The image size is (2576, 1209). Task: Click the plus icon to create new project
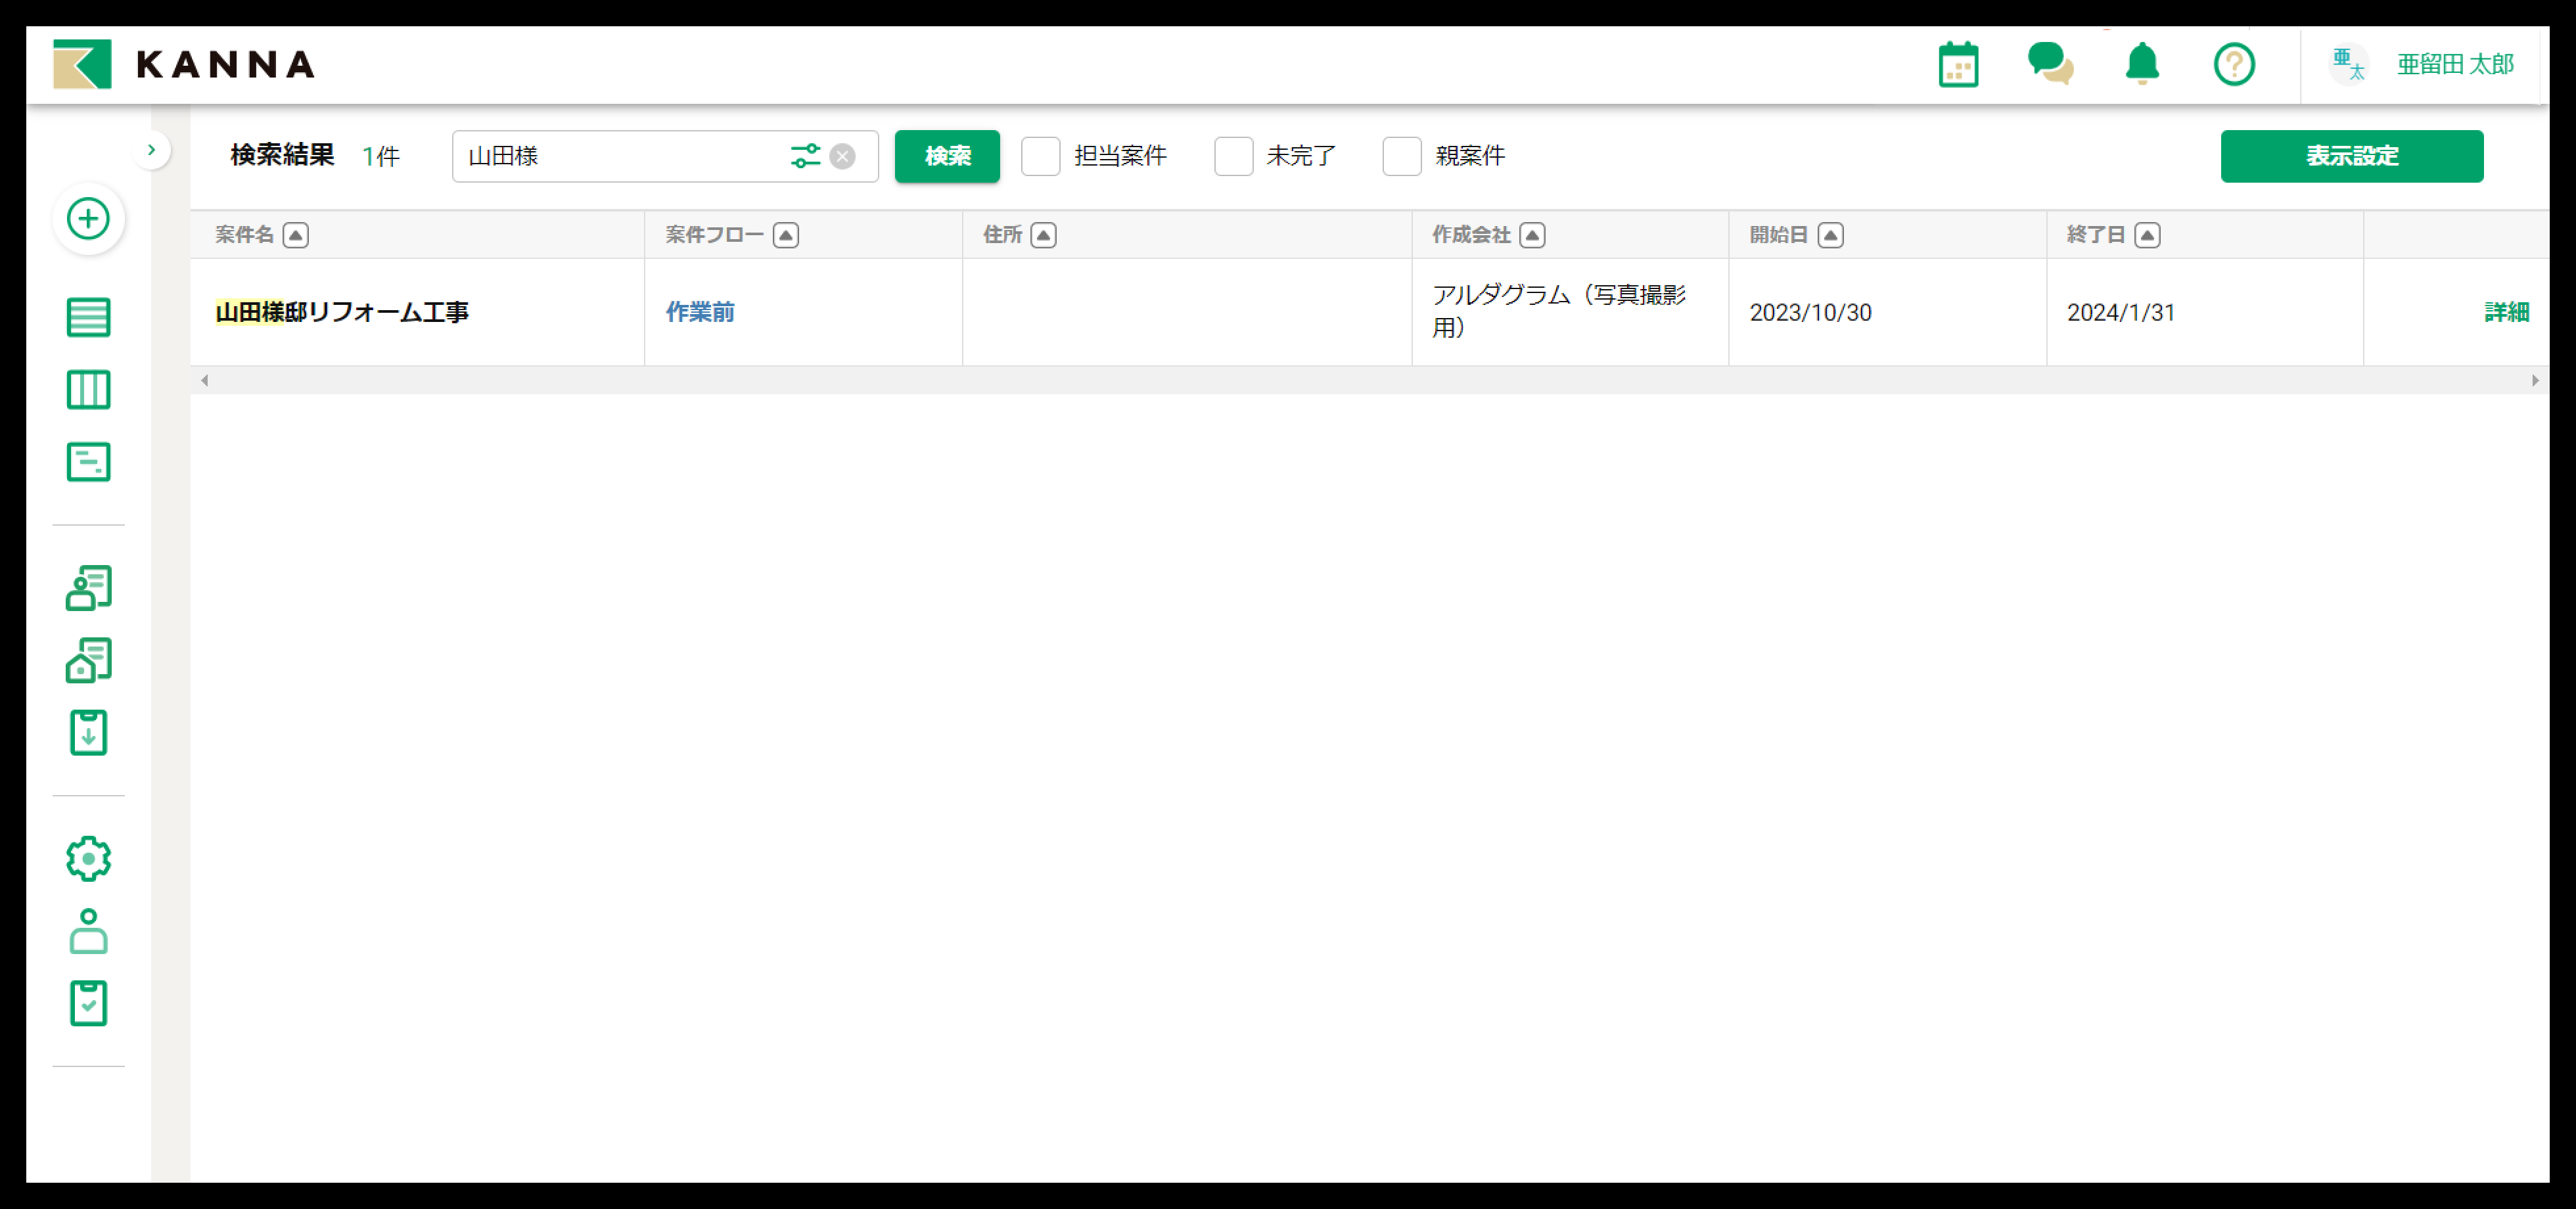click(88, 218)
